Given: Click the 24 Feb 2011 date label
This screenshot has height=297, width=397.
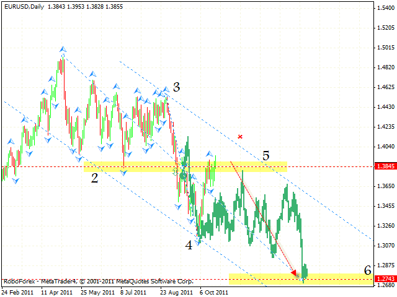Looking at the screenshot, I should coord(17,291).
